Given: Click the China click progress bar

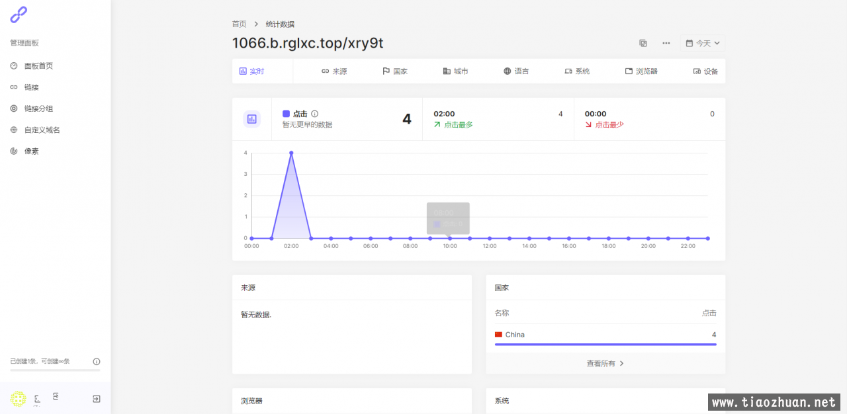Looking at the screenshot, I should tap(605, 344).
